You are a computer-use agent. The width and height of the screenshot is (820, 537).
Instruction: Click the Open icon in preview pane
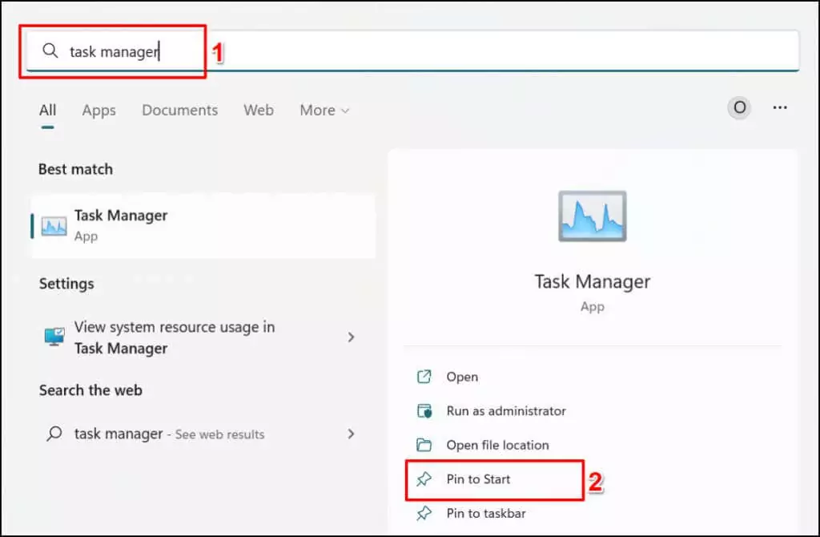[x=424, y=377]
